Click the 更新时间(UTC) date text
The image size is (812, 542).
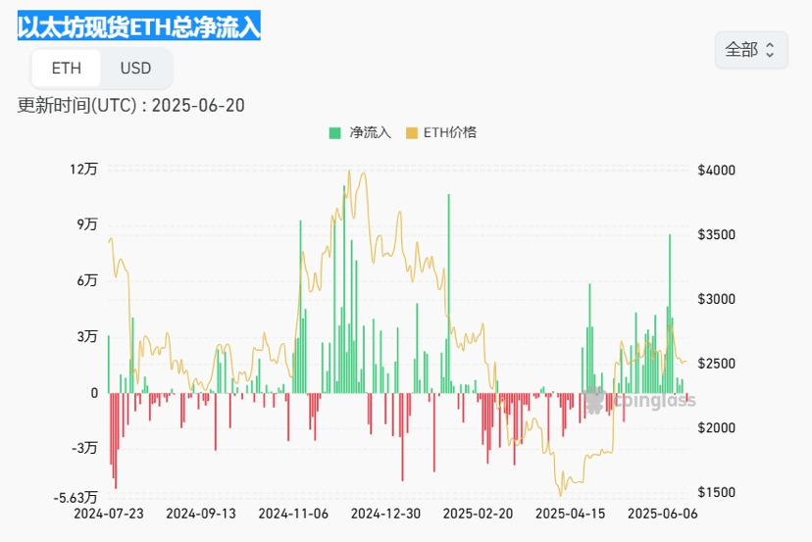(130, 105)
